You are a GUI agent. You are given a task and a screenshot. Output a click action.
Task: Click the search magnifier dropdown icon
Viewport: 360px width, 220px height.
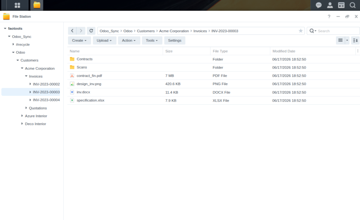click(313, 31)
